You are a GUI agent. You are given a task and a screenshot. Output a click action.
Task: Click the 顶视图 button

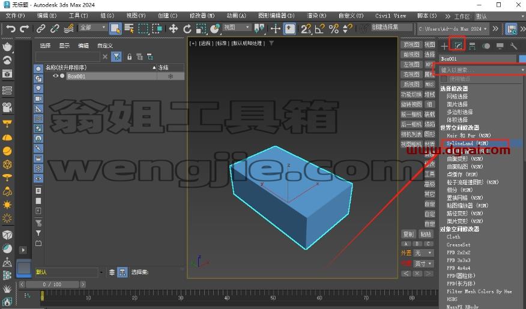tap(411, 44)
